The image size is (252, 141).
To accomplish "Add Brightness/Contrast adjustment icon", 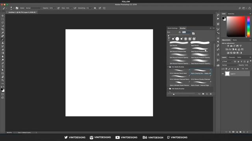I will [x=228, y=46].
